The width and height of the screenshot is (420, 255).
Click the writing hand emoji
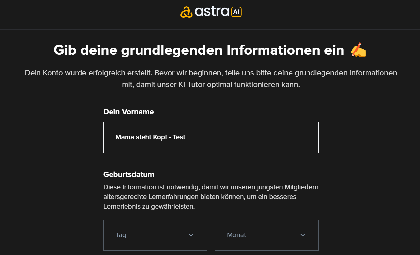[x=358, y=50]
